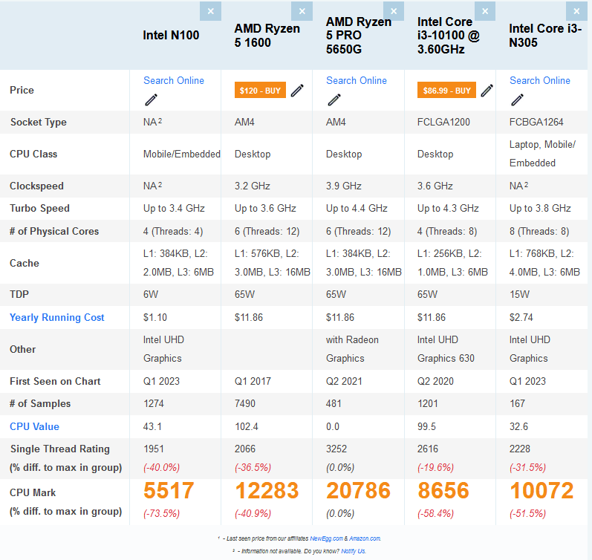Click single thread rating 1951
The height and width of the screenshot is (560, 592).
pyautogui.click(x=154, y=449)
